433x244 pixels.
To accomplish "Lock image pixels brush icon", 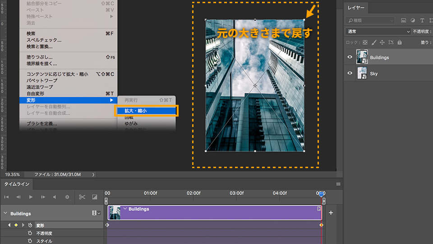I will (373, 42).
